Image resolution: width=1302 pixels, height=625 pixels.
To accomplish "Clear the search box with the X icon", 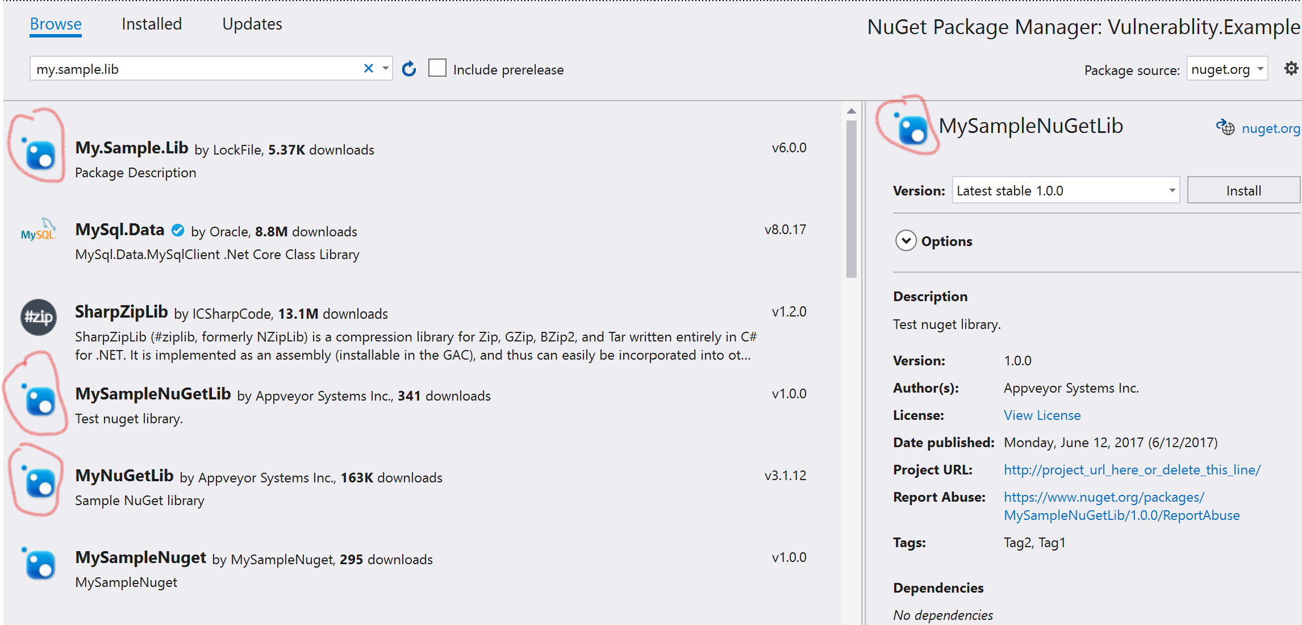I will (x=368, y=68).
